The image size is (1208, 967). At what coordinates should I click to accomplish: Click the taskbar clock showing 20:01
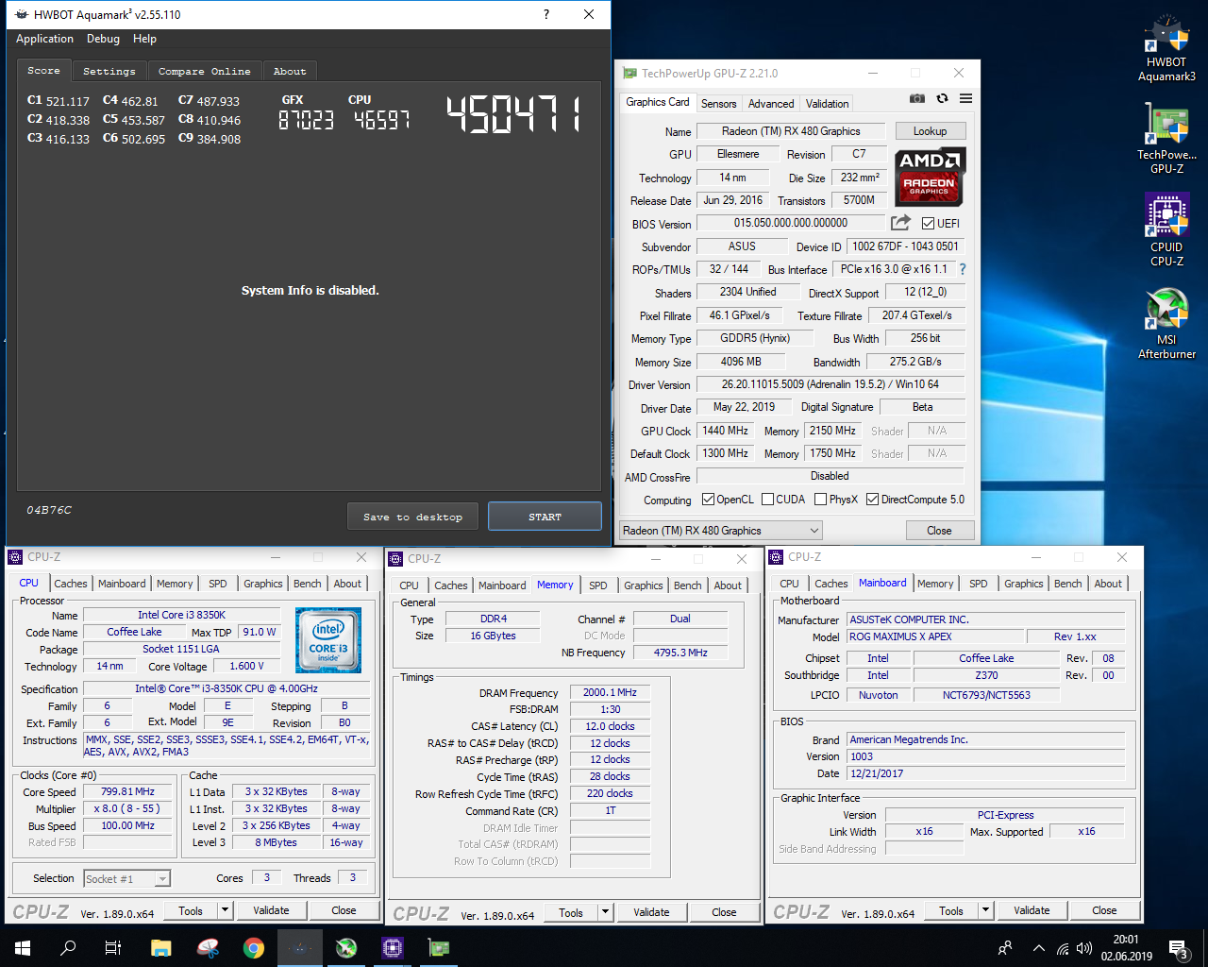1126,948
